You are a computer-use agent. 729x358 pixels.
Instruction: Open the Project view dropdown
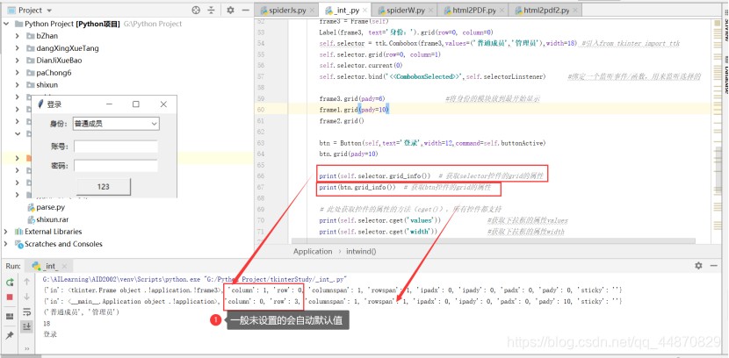[x=47, y=10]
